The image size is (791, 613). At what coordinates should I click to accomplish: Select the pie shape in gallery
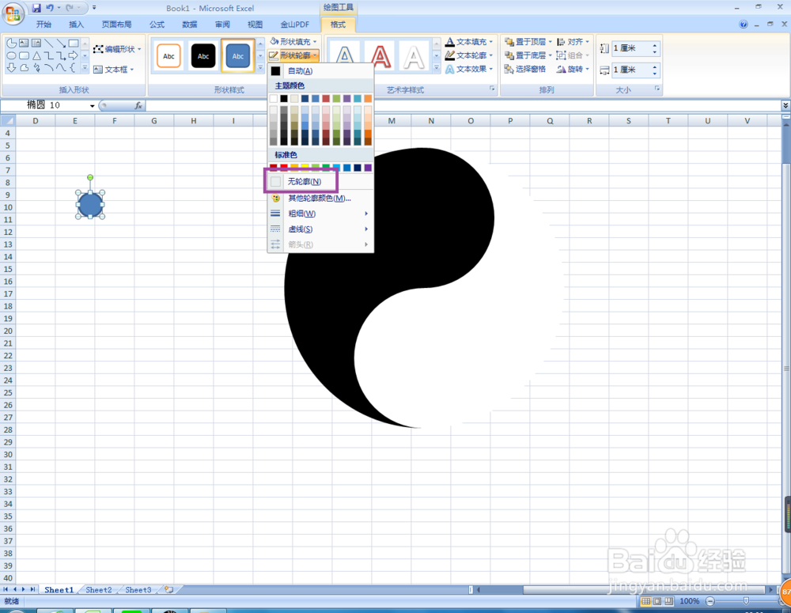click(x=11, y=44)
